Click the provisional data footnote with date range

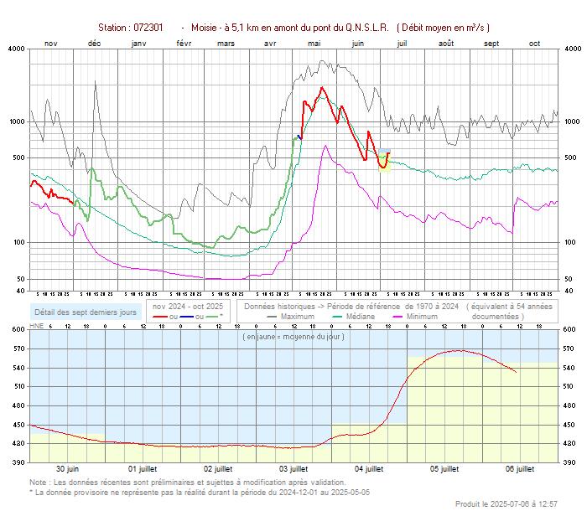click(x=200, y=493)
